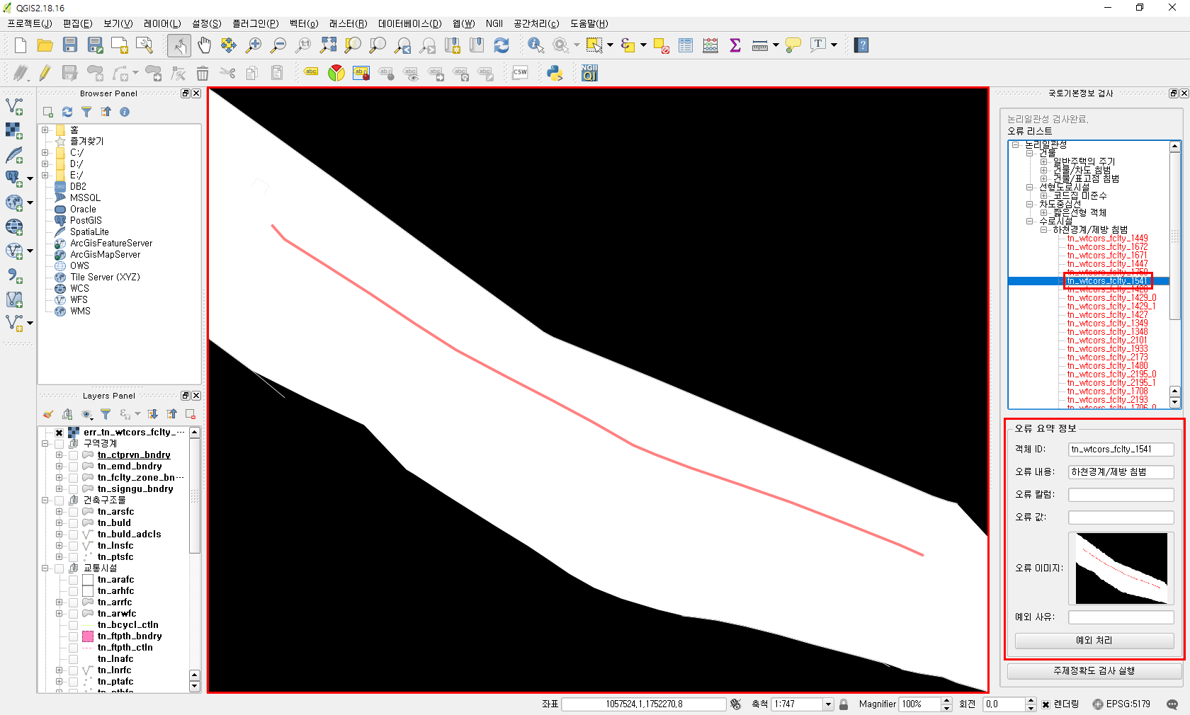Viewport: 1190px width, 715px height.
Task: Collapse the 구역경계 layer group
Action: coord(45,444)
